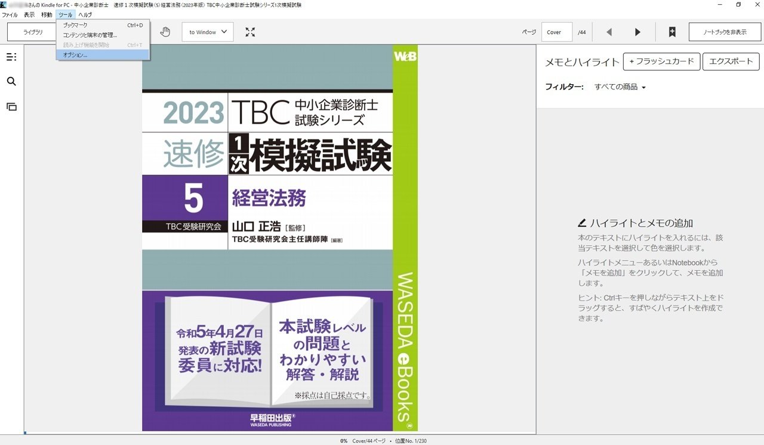764x445 pixels.
Task: Click the ライブラリ button
Action: (33, 32)
